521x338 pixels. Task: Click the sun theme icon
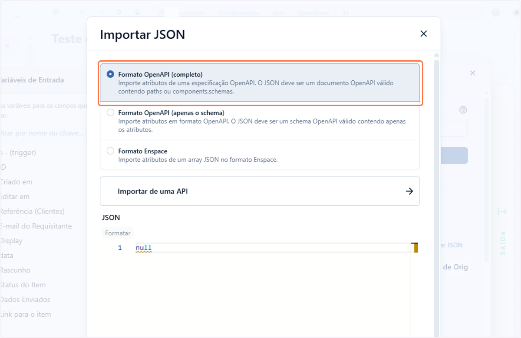coord(516,13)
